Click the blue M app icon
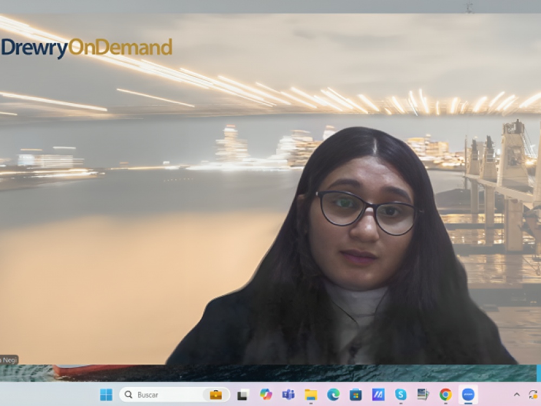Screen dimensions: 541x406 point(378,395)
